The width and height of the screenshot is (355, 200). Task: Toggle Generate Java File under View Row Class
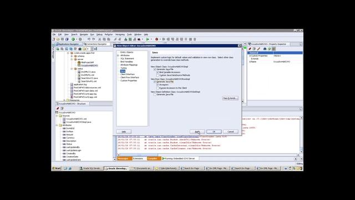coord(155,82)
